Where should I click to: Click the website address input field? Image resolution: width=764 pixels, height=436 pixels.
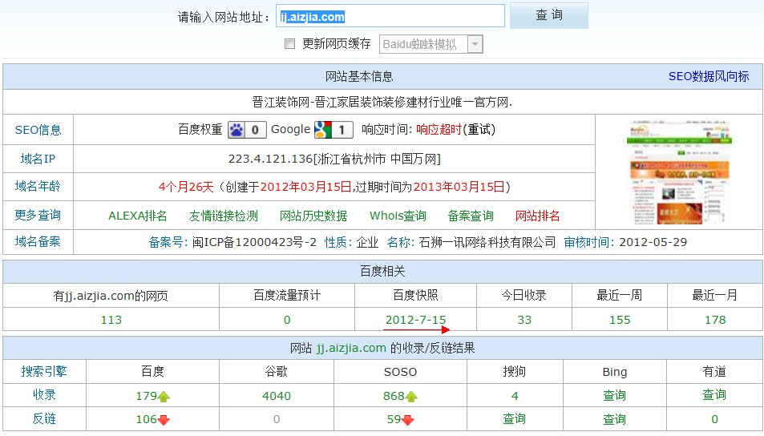click(x=390, y=16)
